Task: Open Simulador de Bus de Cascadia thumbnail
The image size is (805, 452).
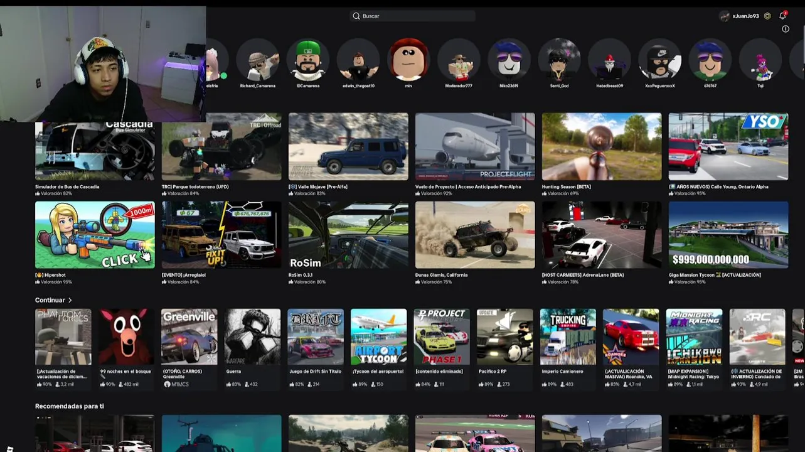Action: tap(95, 151)
